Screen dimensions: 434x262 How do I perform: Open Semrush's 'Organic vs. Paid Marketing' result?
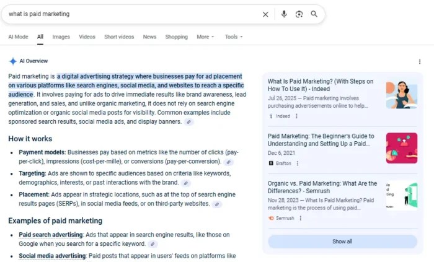point(322,187)
